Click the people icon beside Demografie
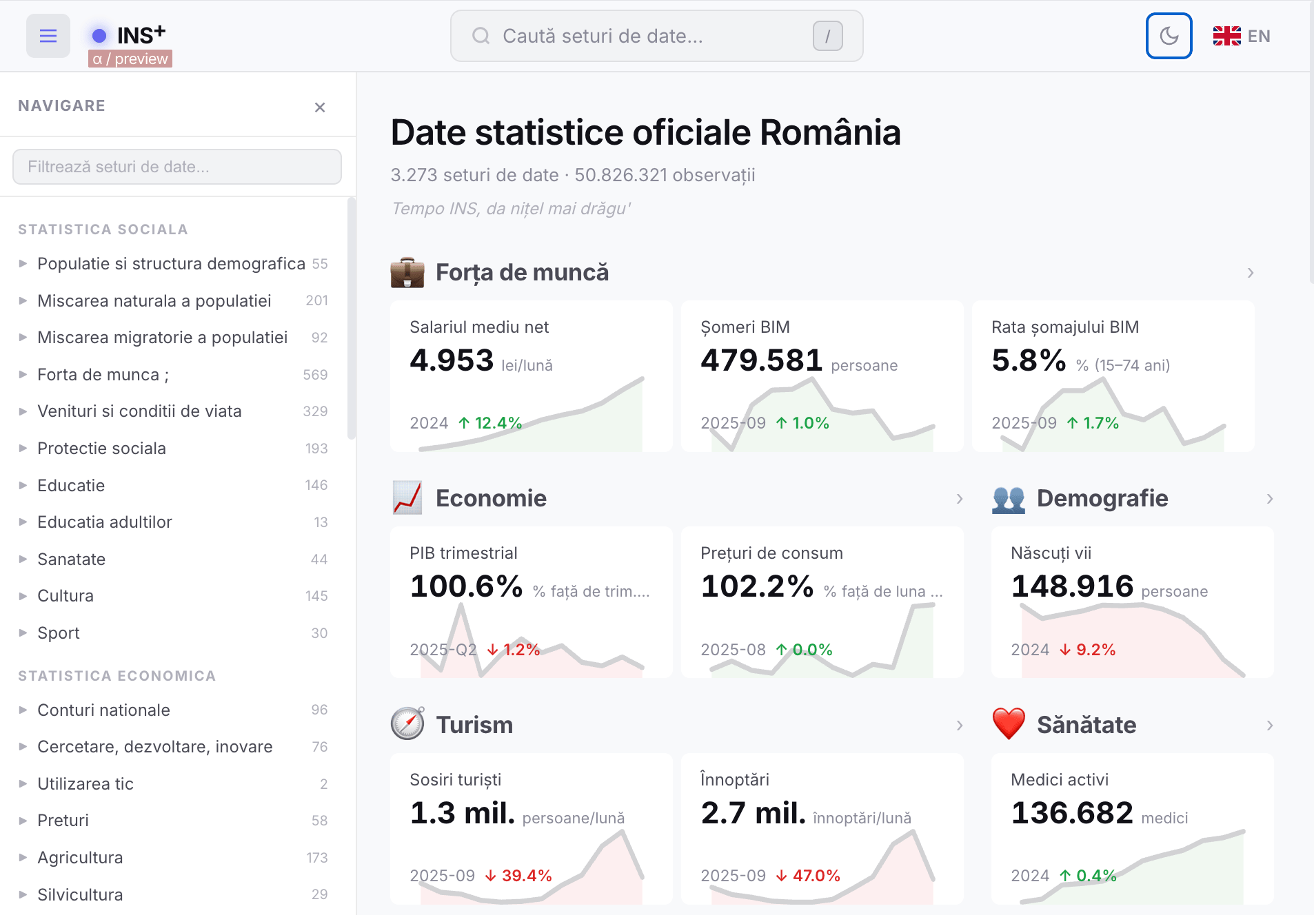 1009,499
